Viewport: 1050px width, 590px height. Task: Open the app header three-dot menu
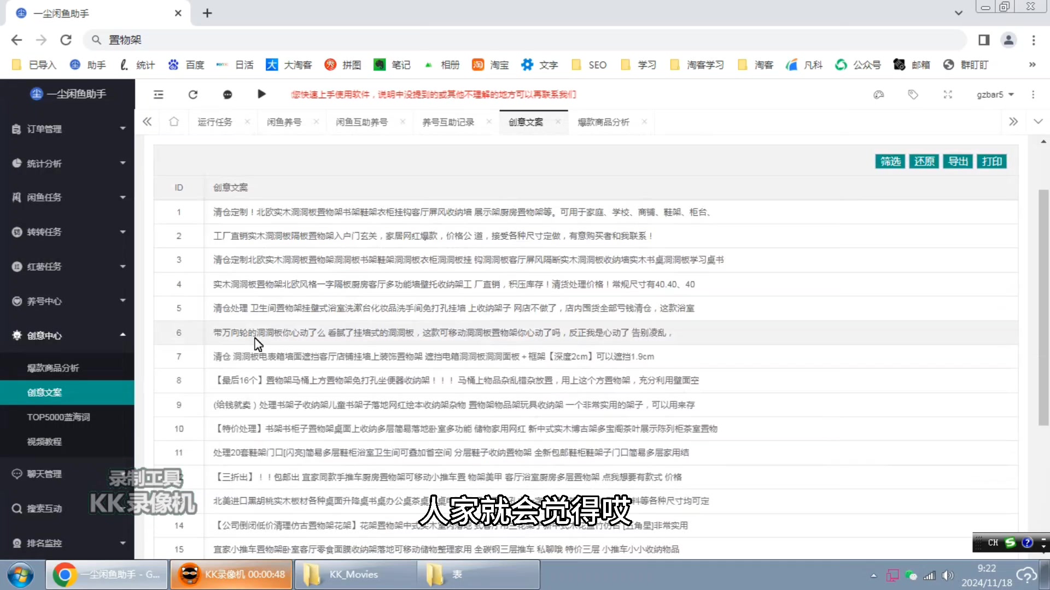[1033, 95]
